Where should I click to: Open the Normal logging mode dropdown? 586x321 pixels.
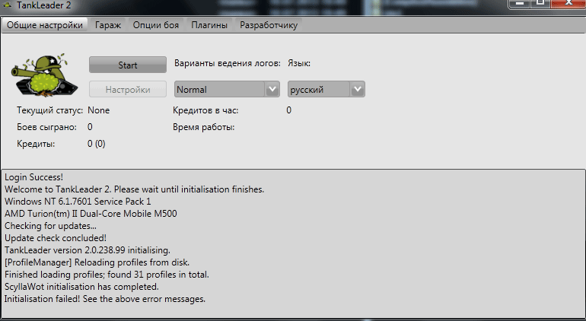coord(227,89)
